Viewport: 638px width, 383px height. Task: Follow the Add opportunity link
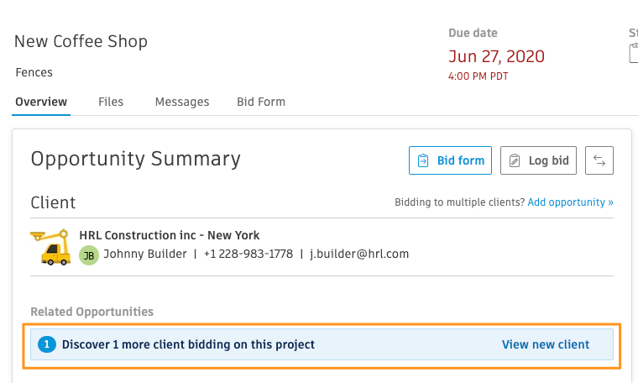pos(571,202)
